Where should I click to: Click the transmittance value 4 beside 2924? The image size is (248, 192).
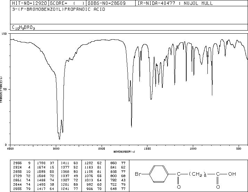(29, 167)
